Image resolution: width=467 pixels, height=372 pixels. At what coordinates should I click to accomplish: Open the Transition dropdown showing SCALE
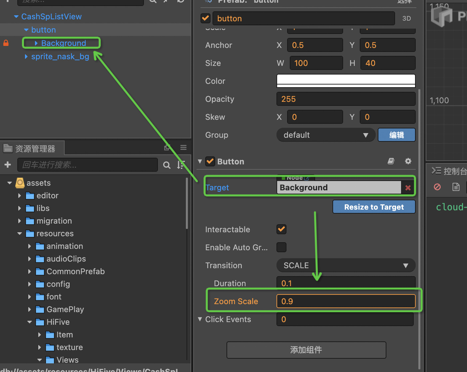(x=346, y=266)
